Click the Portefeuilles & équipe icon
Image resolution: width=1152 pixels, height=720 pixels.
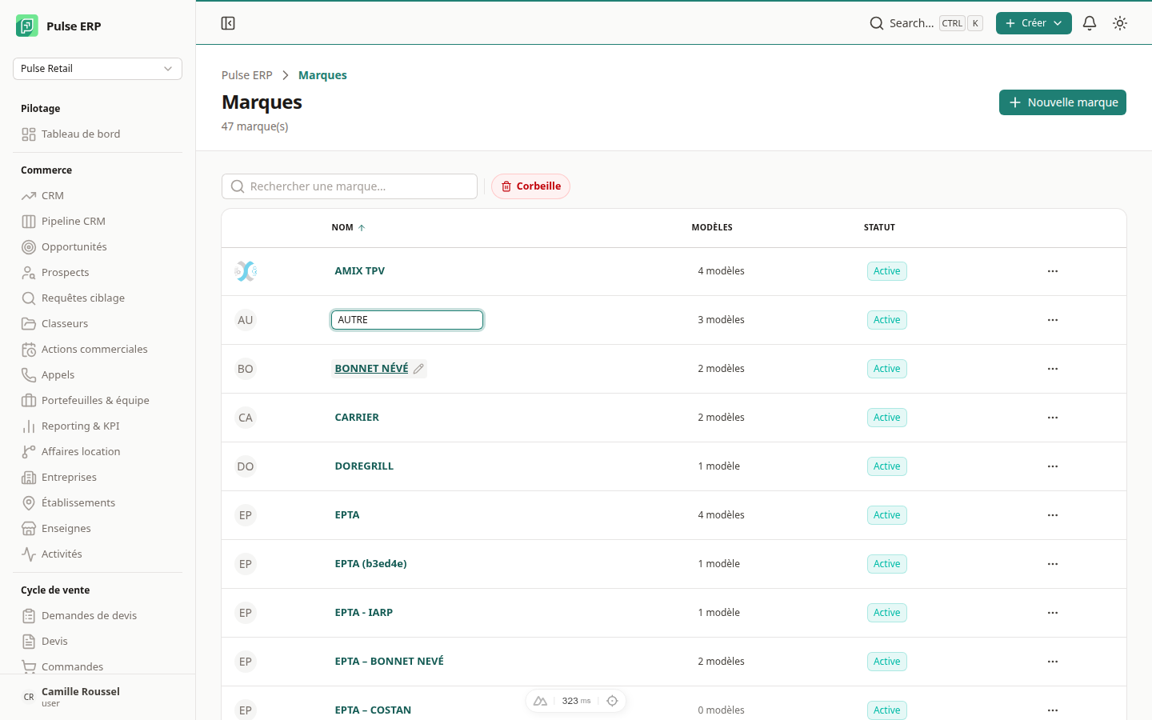click(29, 401)
